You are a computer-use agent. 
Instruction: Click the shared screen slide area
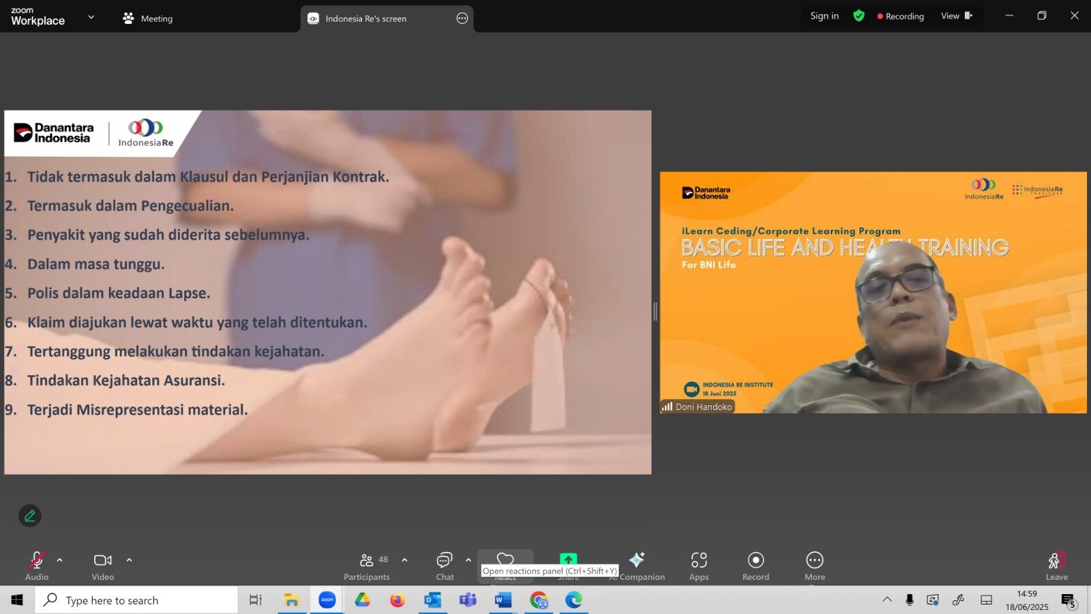pos(328,293)
